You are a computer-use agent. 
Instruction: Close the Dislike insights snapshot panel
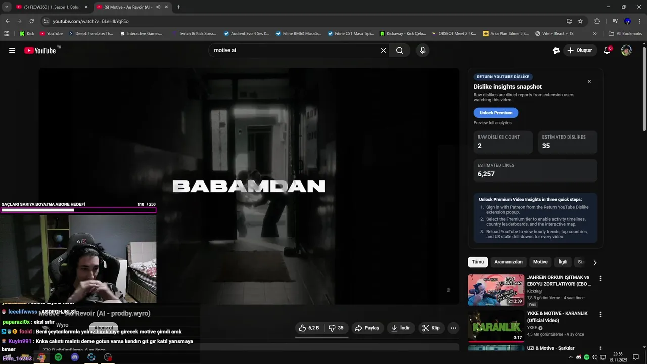[589, 81]
